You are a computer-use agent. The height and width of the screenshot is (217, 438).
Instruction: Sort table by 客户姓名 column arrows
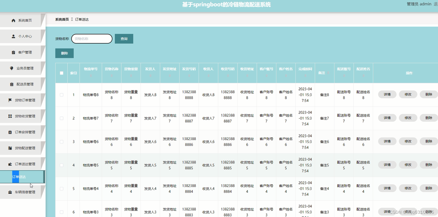(286, 75)
